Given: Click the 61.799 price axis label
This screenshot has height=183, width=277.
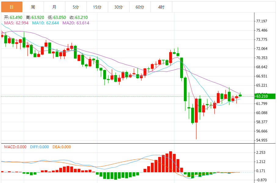Looking at the screenshot, I should coord(262,104).
